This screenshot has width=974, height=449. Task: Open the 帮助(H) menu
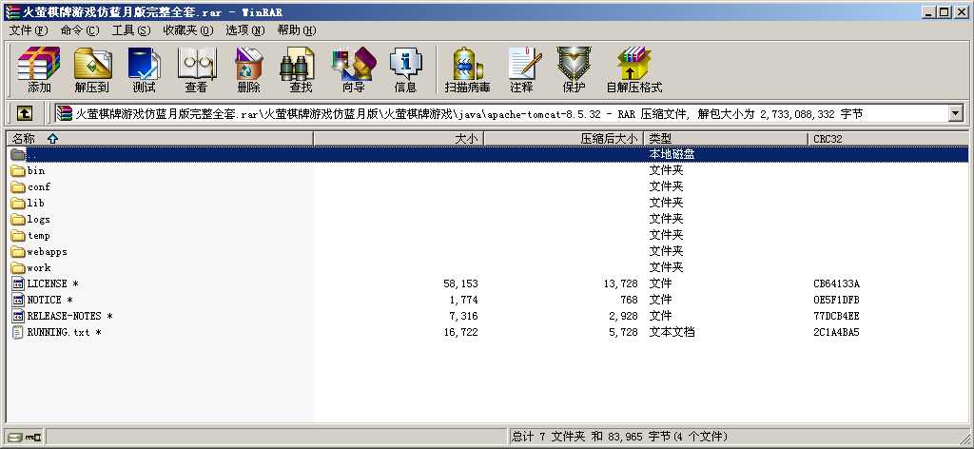pyautogui.click(x=297, y=30)
